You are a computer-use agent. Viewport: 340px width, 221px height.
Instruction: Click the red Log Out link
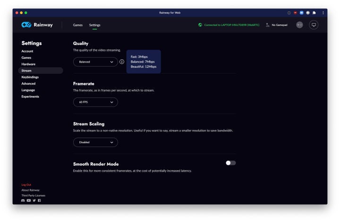pos(26,184)
